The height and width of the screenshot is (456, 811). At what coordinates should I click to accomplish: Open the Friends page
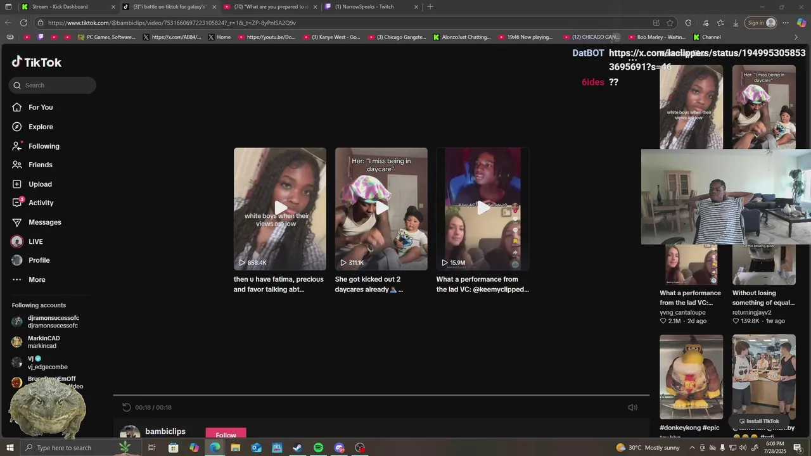pos(40,165)
